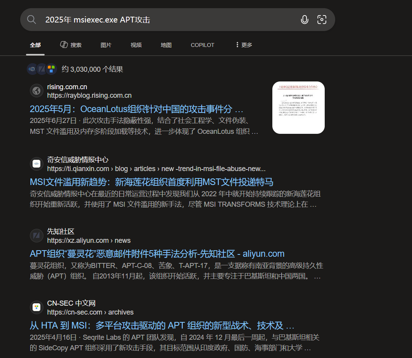412x358 pixels.
Task: Click the magnifier search icon
Action: tap(31, 19)
